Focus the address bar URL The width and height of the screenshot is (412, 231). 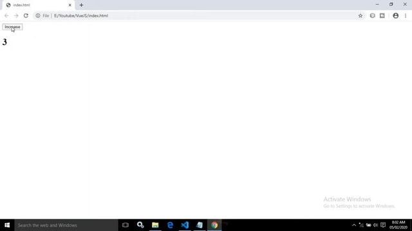(81, 15)
